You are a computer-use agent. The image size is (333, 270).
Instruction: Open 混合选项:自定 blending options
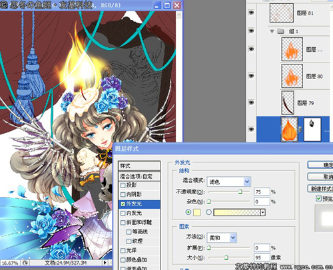tap(139, 176)
